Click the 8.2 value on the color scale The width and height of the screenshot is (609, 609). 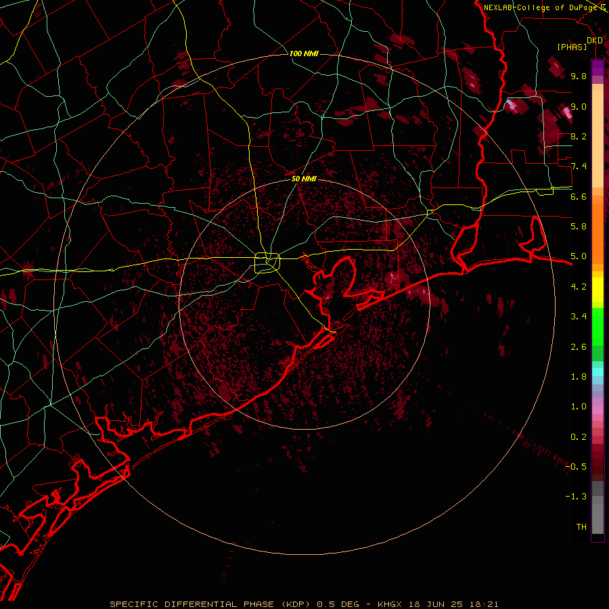(x=579, y=136)
